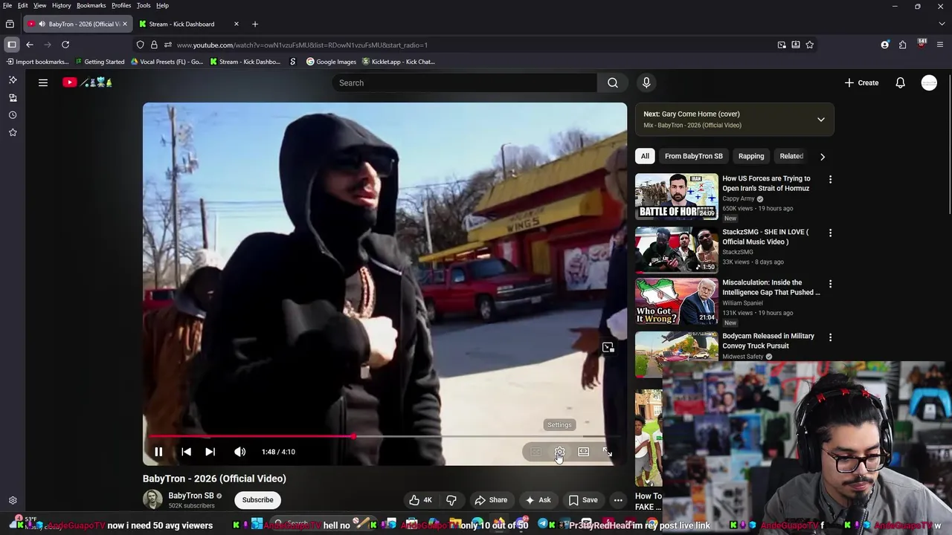Like the BabyTron video
The height and width of the screenshot is (535, 952).
[420, 500]
